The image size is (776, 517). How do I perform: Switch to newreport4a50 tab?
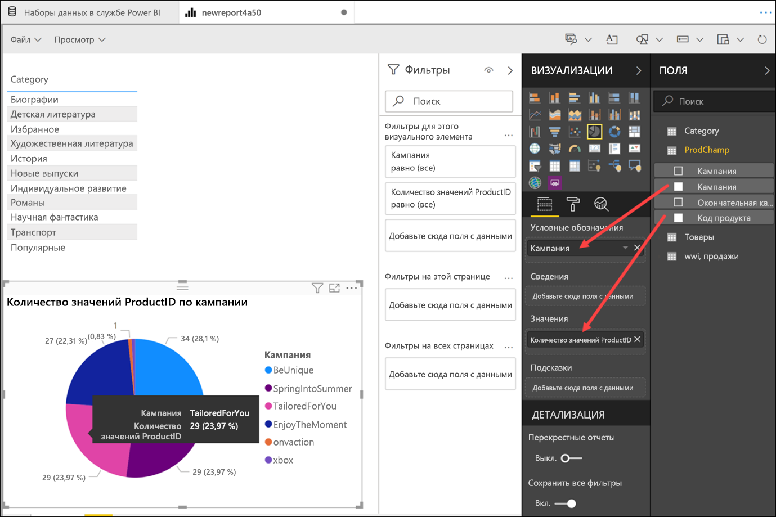[x=267, y=12]
